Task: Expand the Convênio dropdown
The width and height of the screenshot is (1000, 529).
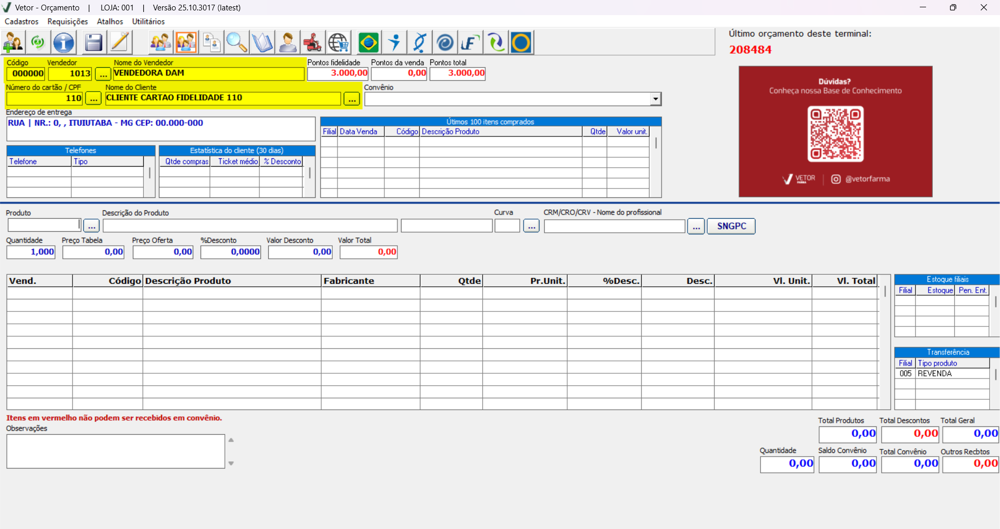Action: coord(656,99)
